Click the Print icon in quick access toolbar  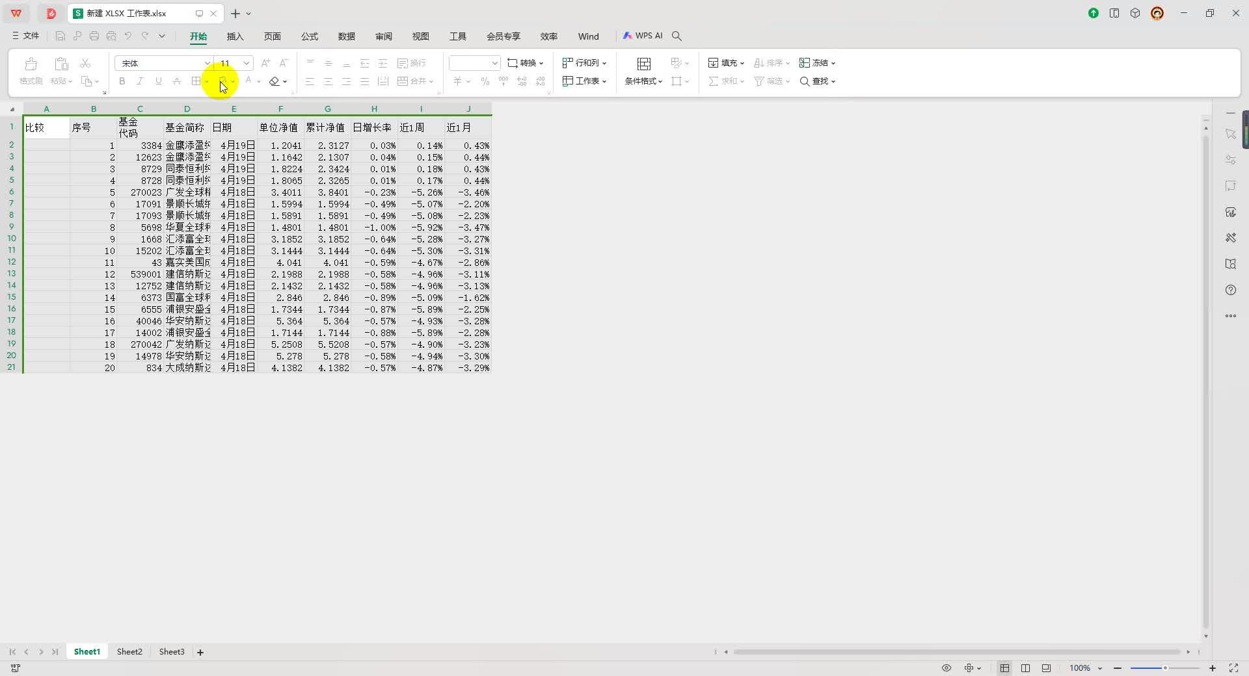pos(94,36)
